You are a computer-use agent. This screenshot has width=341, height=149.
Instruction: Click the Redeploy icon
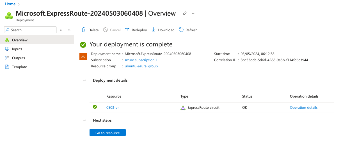pos(127,30)
